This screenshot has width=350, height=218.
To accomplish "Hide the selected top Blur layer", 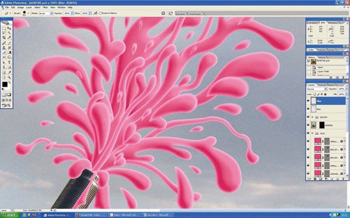I will coord(308,101).
